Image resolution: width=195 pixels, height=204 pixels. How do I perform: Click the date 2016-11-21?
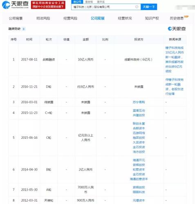pyautogui.click(x=29, y=86)
